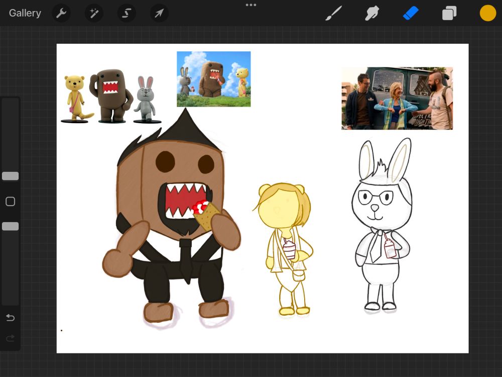Click the brush opacity slider handle
Screen dimensions: 502x377
point(10,227)
